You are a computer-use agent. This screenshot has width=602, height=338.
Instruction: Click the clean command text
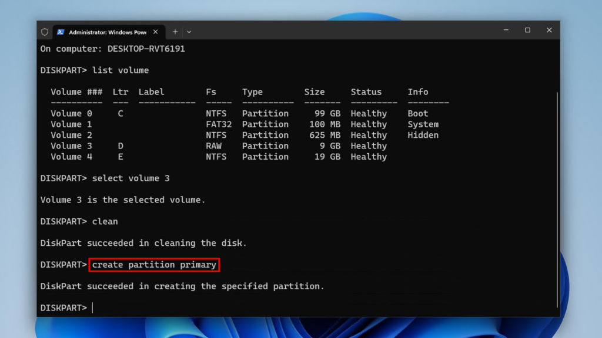click(x=106, y=221)
